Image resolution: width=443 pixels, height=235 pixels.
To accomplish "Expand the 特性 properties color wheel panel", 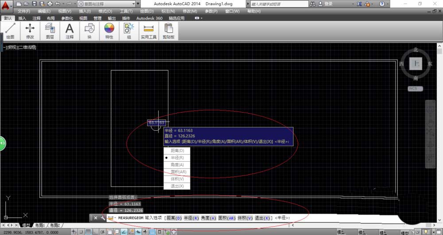I will tap(109, 31).
